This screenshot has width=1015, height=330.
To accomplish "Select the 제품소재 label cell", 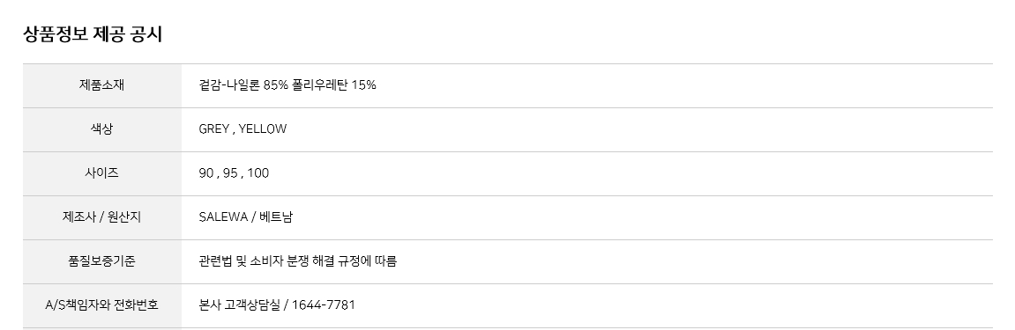I will click(x=102, y=85).
